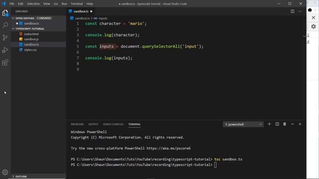Click the profile avatar in the browser window
Viewport: 319px width, 179px height.
point(310,10)
